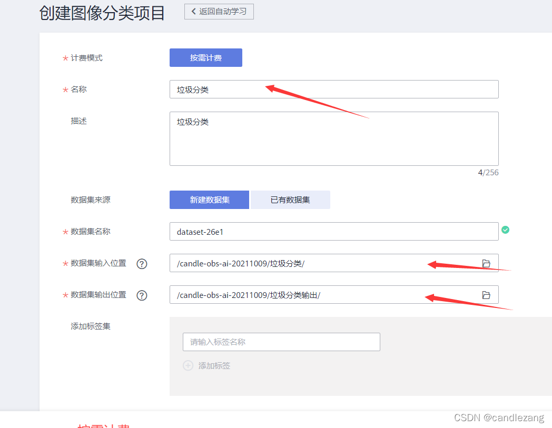Select 按需计费 billing mode
This screenshot has width=552, height=428.
pyautogui.click(x=205, y=57)
